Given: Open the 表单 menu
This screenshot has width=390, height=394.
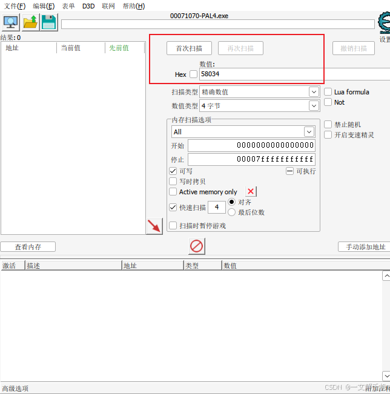Looking at the screenshot, I should (x=68, y=6).
